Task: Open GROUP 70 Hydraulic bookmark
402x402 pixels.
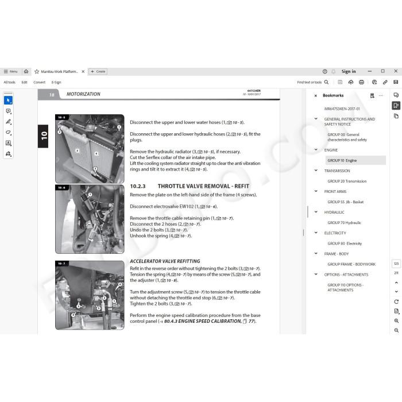Action: point(344,223)
